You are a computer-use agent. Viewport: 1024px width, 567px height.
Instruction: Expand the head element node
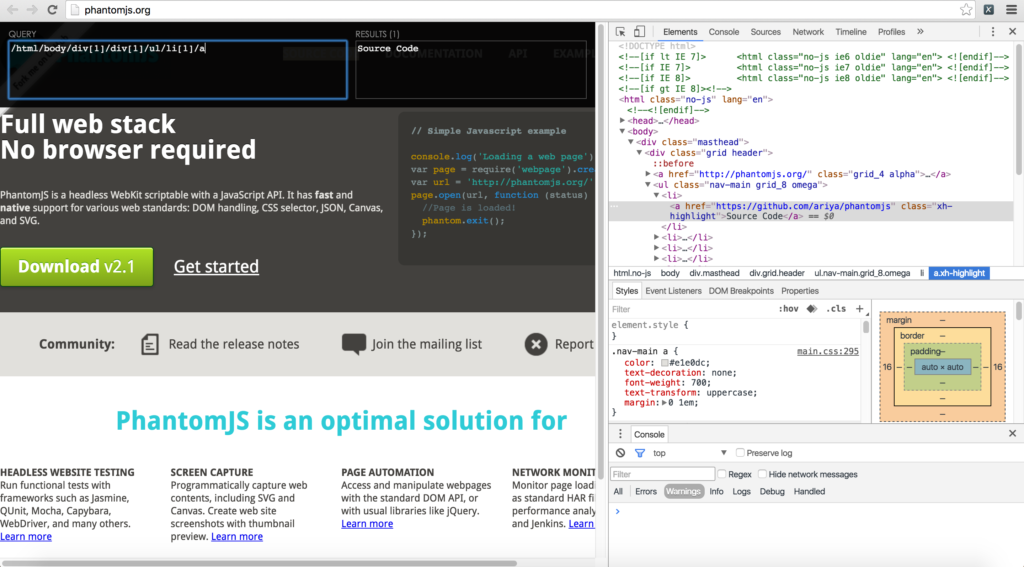623,121
